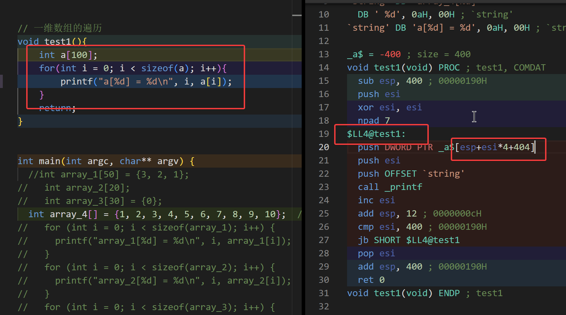This screenshot has height=315, width=566.
Task: Click line number 20 in assembly pane
Action: coord(324,147)
